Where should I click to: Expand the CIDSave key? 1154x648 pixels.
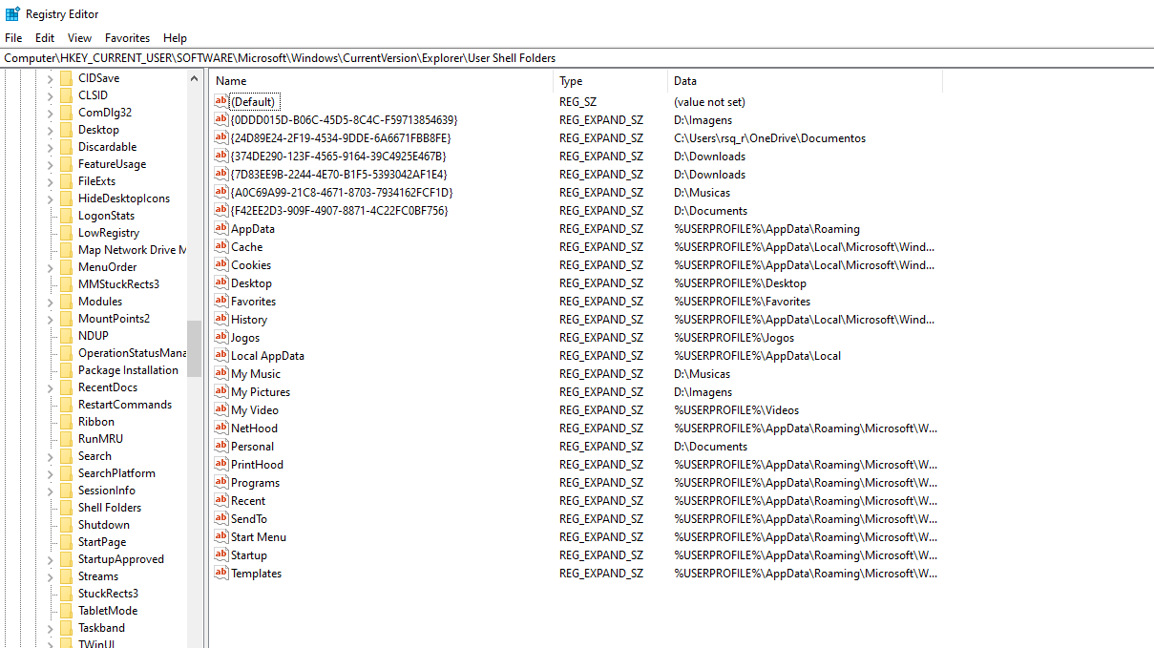click(x=51, y=78)
